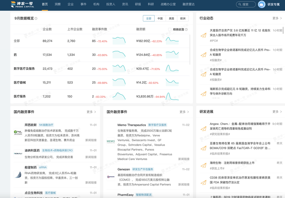
Task: Open 新闻链接 for Genezen
Action: pos(184,184)
